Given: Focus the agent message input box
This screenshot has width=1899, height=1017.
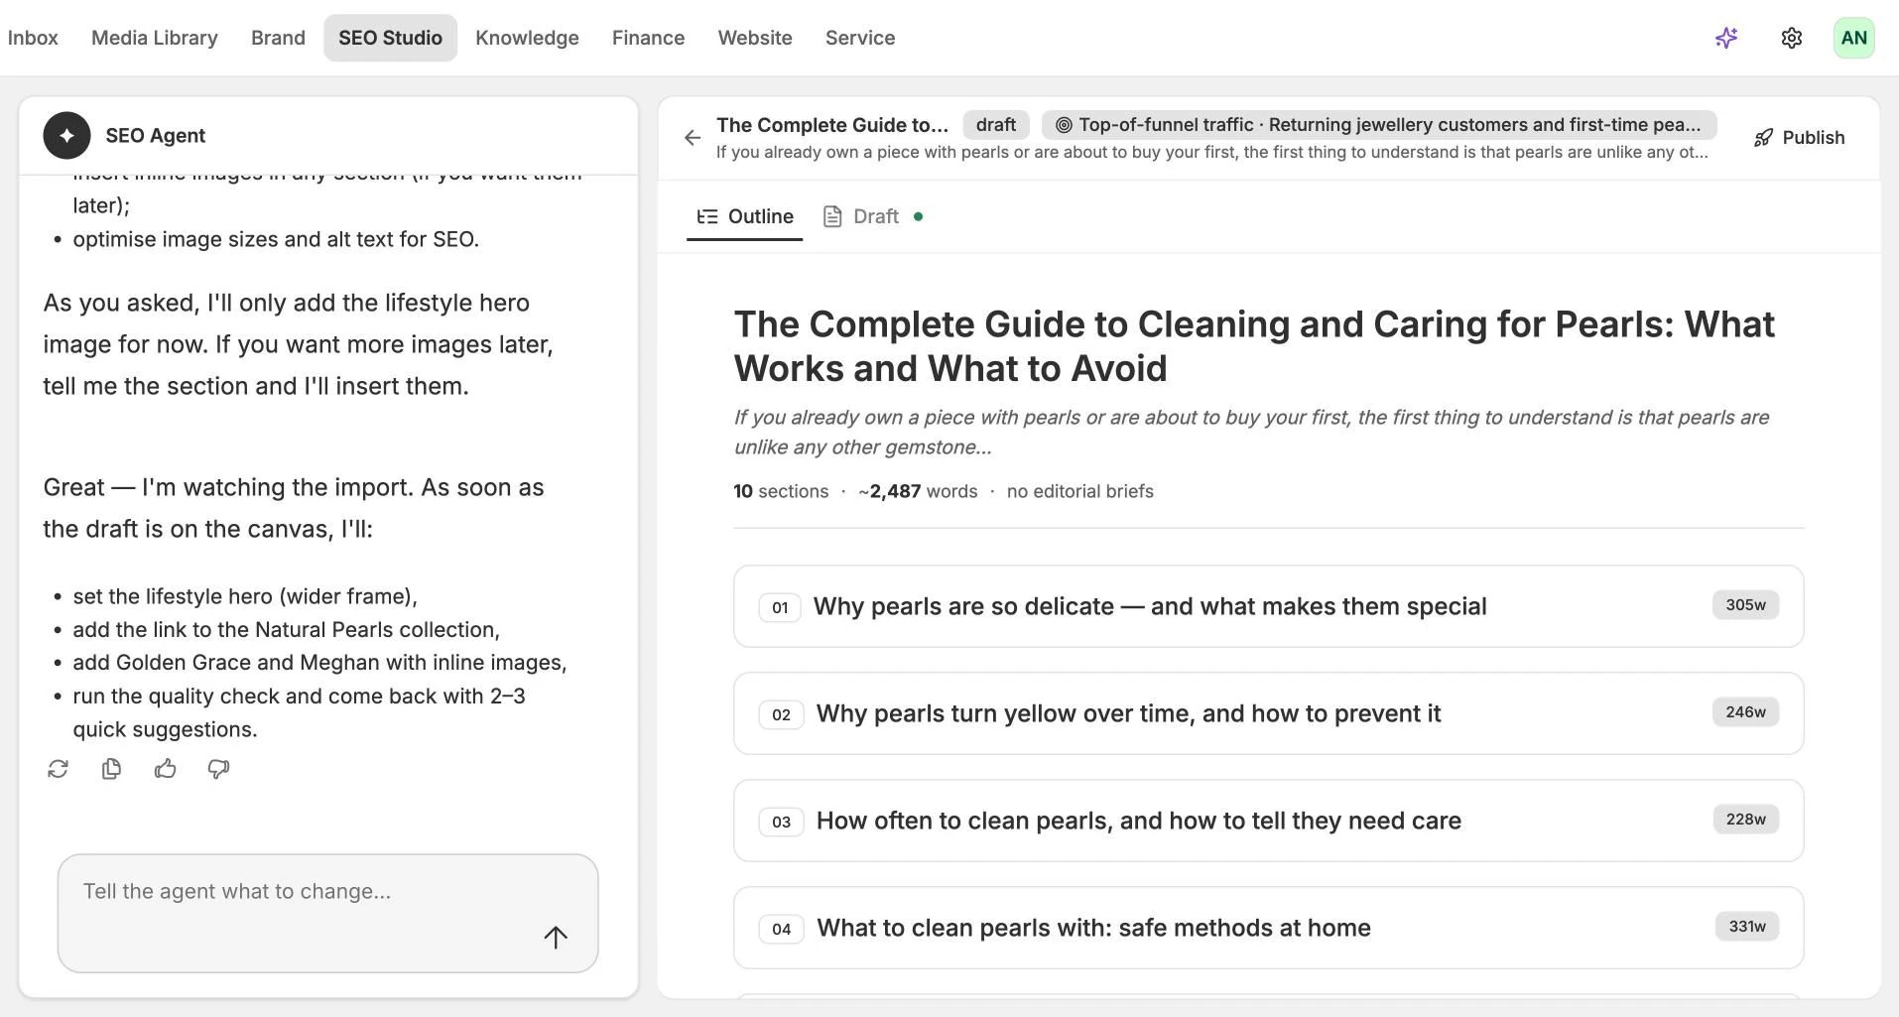Looking at the screenshot, I should coord(328,913).
